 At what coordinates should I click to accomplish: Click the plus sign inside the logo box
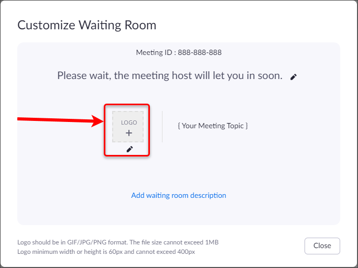(x=129, y=133)
